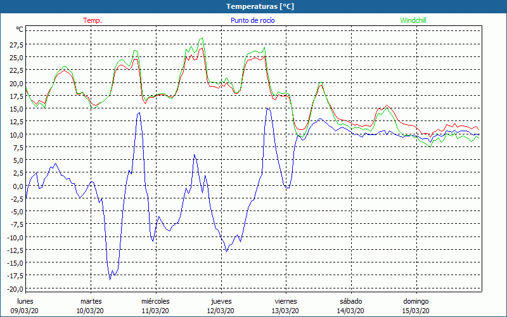Image resolution: width=507 pixels, height=317 pixels.
Task: Click the domingo day label
Action: [x=416, y=301]
